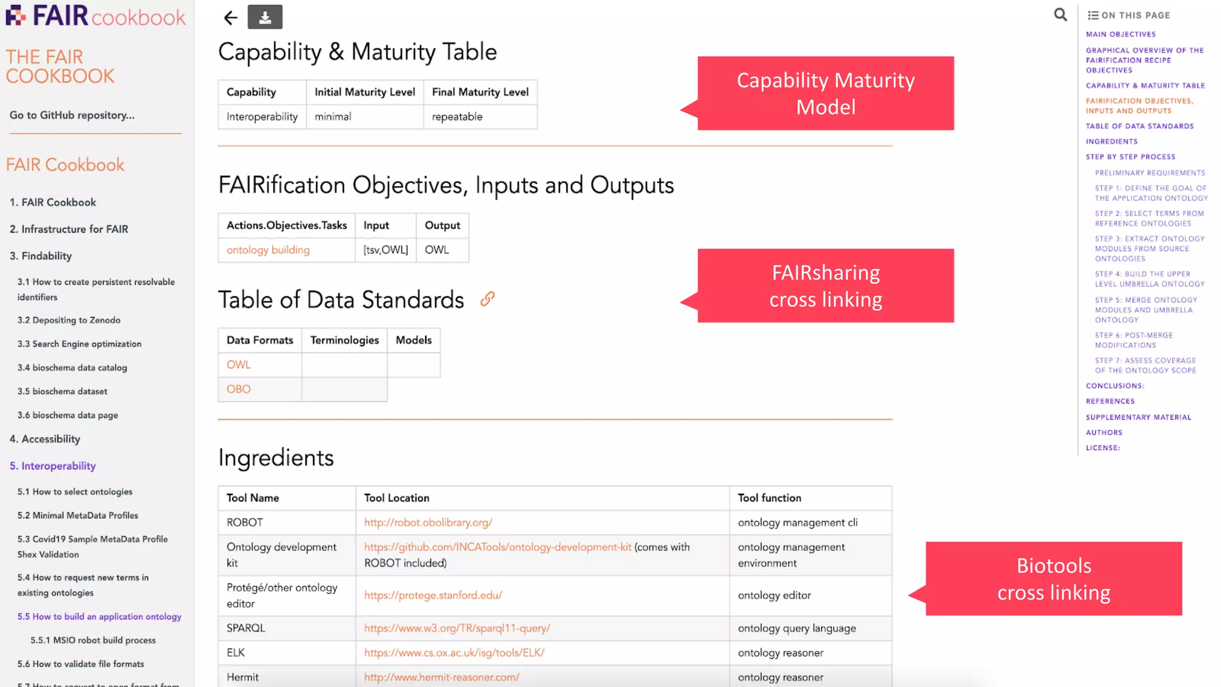Open 3.6 bioschema data page
Image resolution: width=1221 pixels, height=687 pixels.
point(67,415)
